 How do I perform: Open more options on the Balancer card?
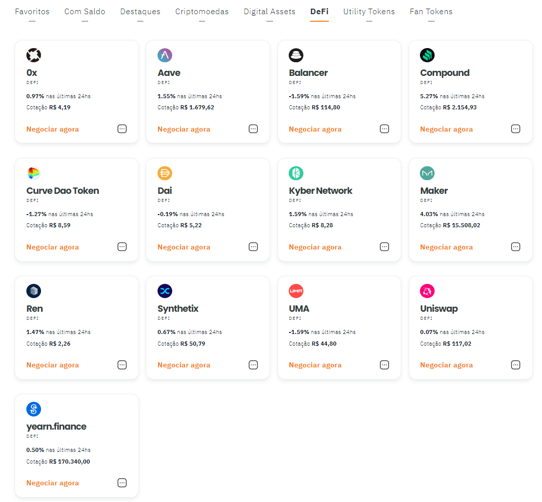pos(384,129)
